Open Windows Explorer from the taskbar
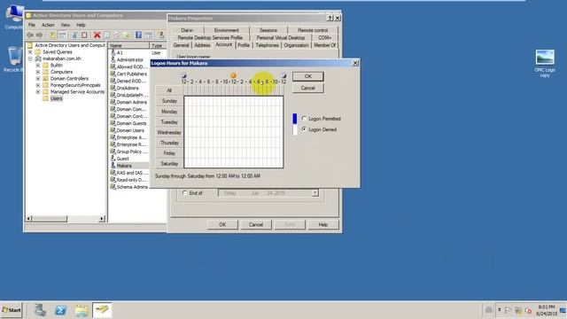567x319 pixels. (82, 310)
